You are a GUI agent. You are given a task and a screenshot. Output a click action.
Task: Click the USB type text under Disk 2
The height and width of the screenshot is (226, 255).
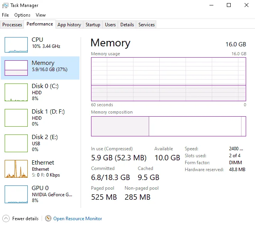click(36, 143)
